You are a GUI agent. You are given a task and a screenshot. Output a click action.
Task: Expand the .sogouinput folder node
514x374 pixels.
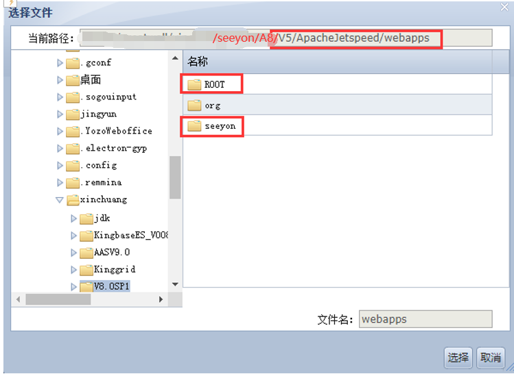(x=60, y=97)
